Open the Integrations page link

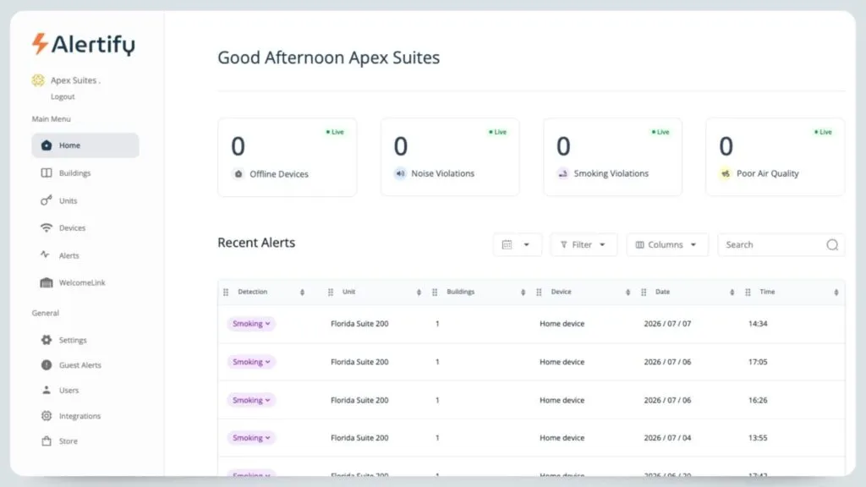80,416
